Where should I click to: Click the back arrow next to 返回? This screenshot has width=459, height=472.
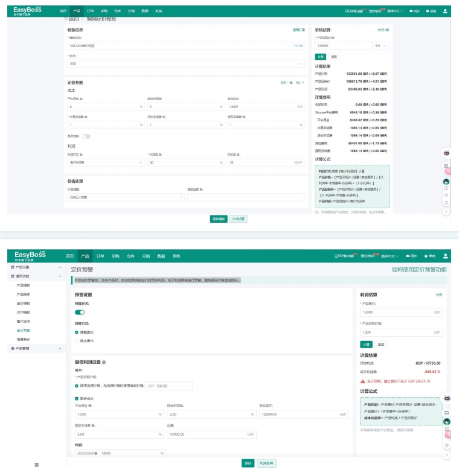(66, 19)
